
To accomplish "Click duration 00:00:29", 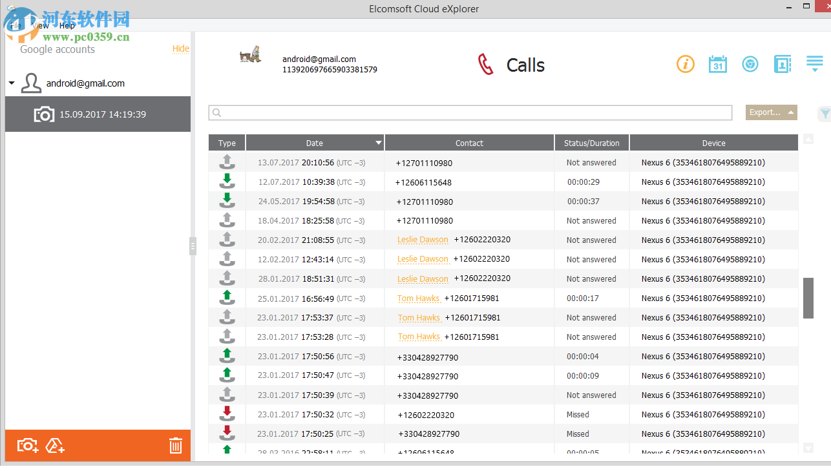I will pos(584,182).
